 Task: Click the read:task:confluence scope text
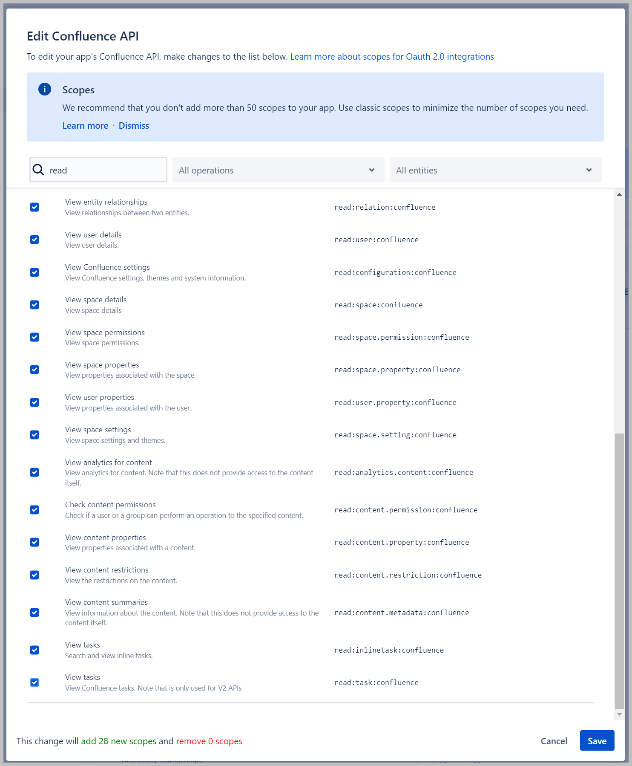point(376,682)
